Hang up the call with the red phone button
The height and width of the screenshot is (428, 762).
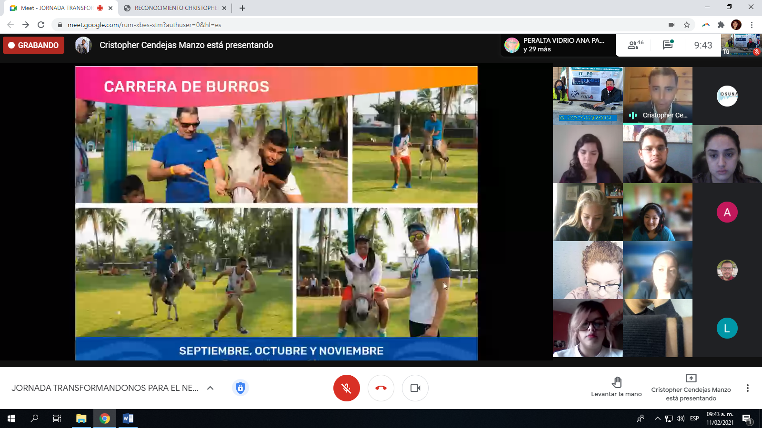click(x=381, y=388)
